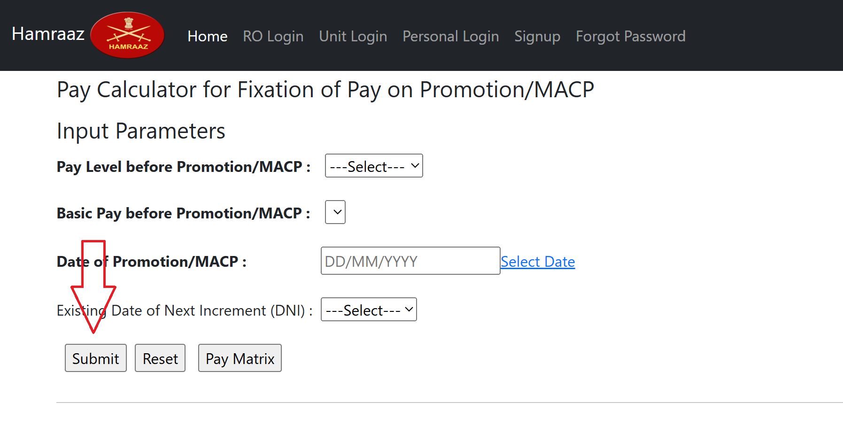The height and width of the screenshot is (434, 843).
Task: Click the red arrow pointing at Submit
Action: click(x=93, y=287)
